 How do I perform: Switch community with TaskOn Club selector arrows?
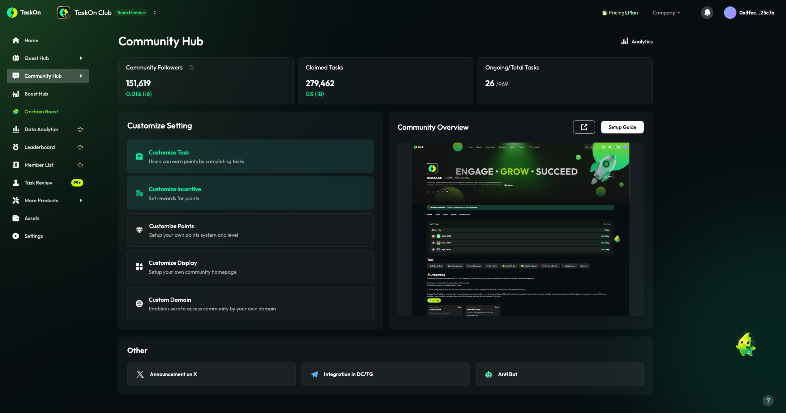coord(155,13)
